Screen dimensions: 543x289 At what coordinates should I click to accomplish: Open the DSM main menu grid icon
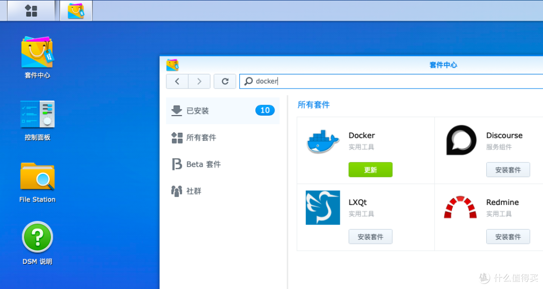pyautogui.click(x=31, y=11)
